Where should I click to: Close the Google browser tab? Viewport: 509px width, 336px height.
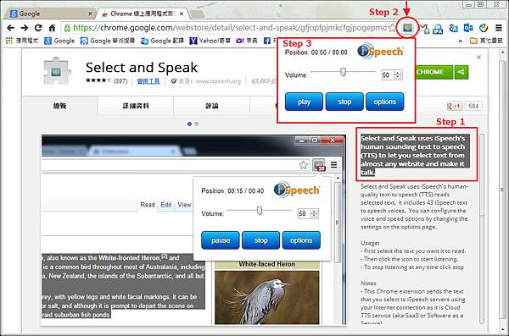tap(90, 14)
